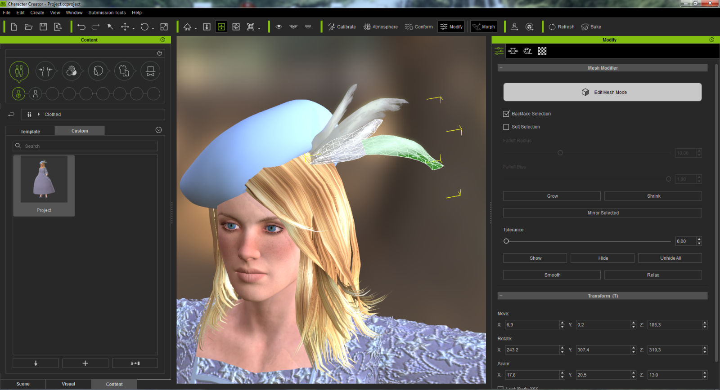Click the camera orbit icon
This screenshot has width=720, height=390.
pyautogui.click(x=236, y=27)
